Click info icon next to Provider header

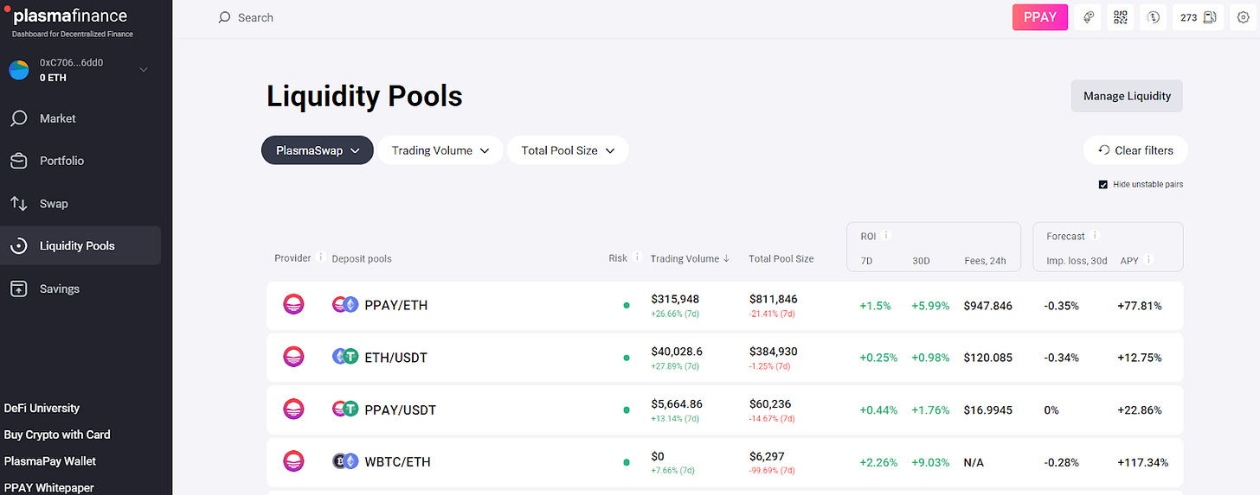[x=320, y=257]
